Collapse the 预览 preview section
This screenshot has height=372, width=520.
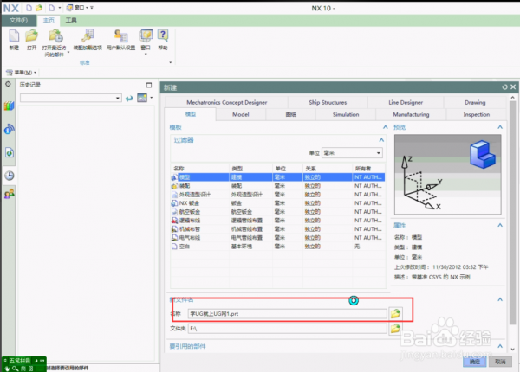(500, 127)
